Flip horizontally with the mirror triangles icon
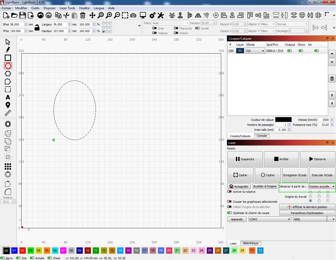This screenshot has height=260, width=336. tap(198, 15)
